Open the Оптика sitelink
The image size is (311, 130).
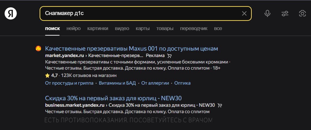click(182, 83)
